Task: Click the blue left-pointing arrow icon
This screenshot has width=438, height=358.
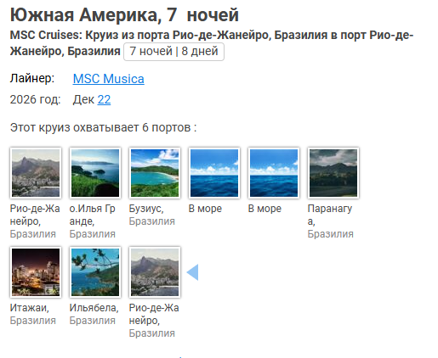Action: click(192, 272)
